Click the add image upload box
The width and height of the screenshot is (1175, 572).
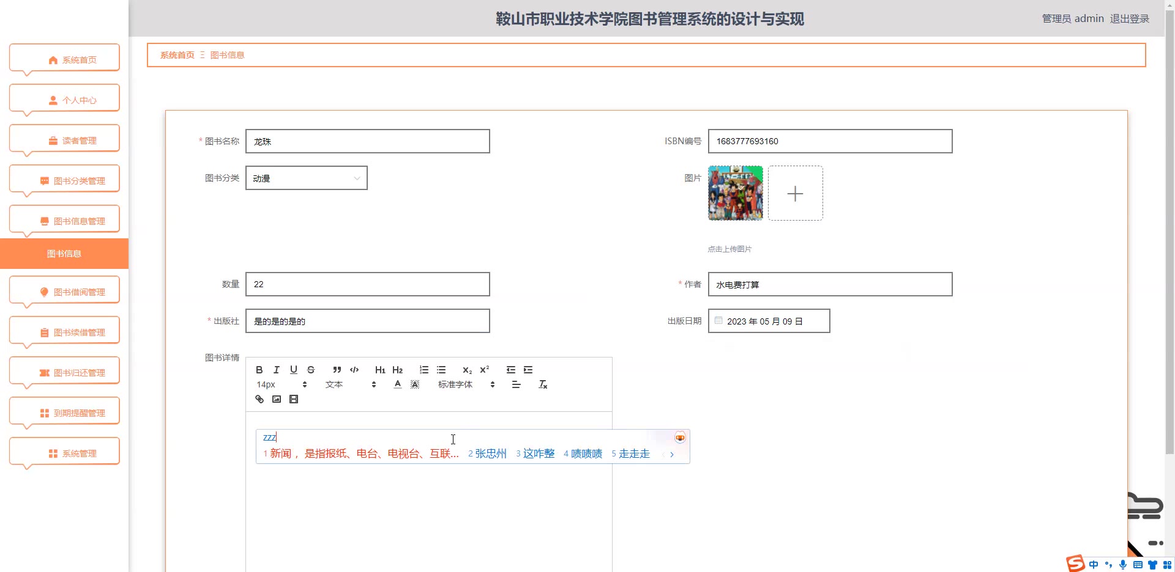point(796,193)
